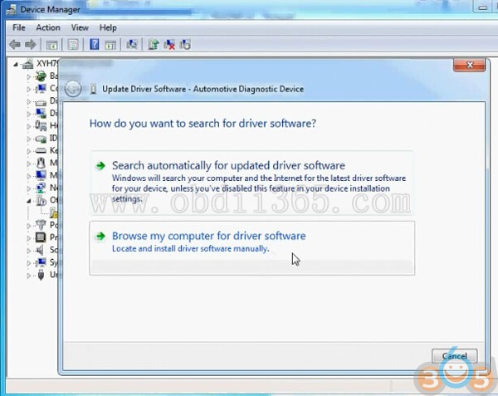Image resolution: width=498 pixels, height=396 pixels.
Task: Click the Back arrow in Device Manager toolbar
Action: [15, 45]
